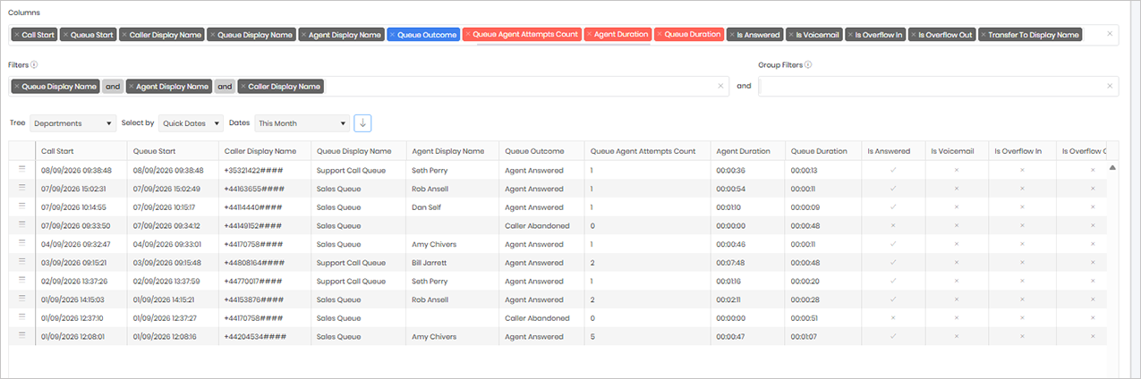Remove the Is Overflow In column tag
The height and width of the screenshot is (379, 1141).
pyautogui.click(x=850, y=35)
